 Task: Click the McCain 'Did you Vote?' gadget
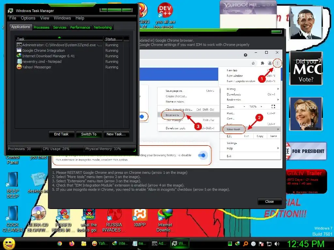(x=306, y=68)
